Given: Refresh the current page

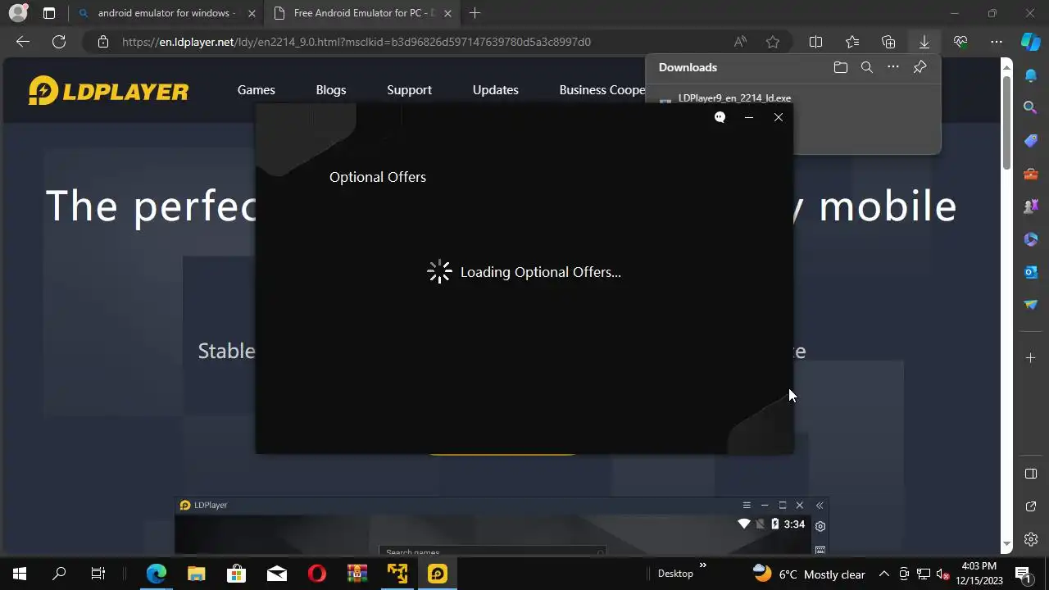Looking at the screenshot, I should tap(59, 42).
